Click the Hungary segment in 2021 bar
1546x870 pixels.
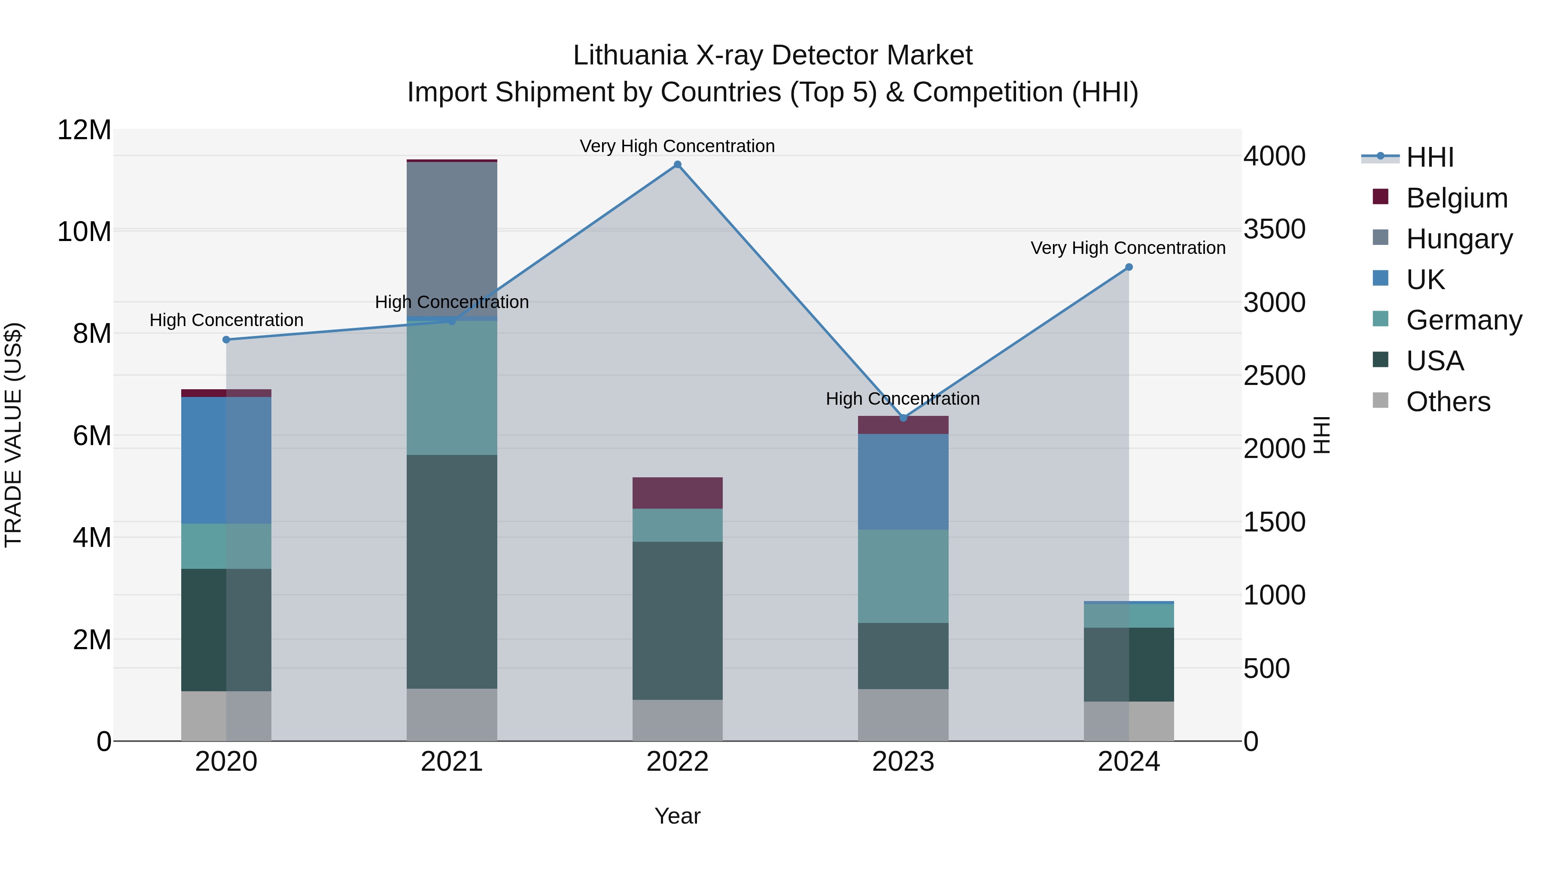coord(452,239)
